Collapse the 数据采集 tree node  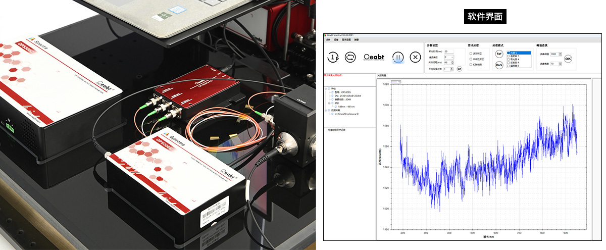[x=326, y=110]
